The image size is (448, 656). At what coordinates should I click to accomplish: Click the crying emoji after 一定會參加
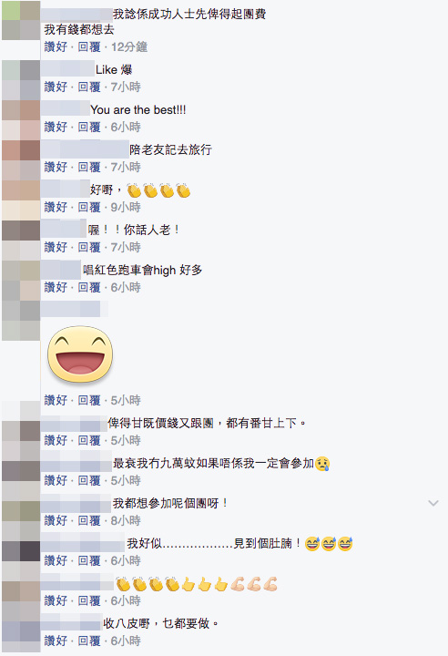(x=322, y=464)
